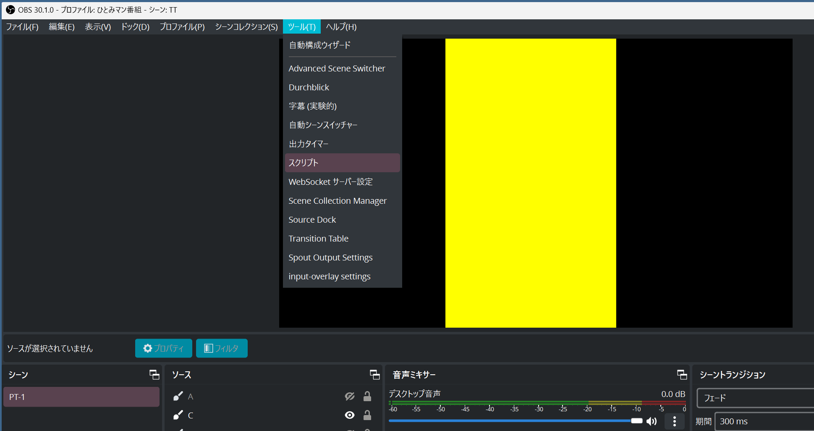Undock the シーン panel with its float icon
The image size is (814, 431).
tap(154, 375)
